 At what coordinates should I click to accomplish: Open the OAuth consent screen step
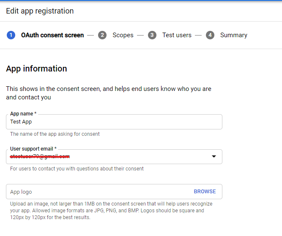52,35
